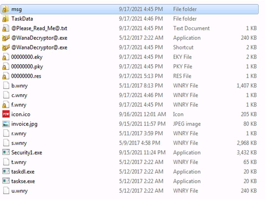Select the f.wnry file name
This screenshot has width=265, height=199.
[x=19, y=105]
